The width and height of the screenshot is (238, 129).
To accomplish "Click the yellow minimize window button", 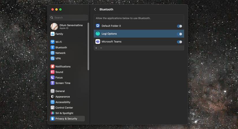I will [x=57, y=10].
